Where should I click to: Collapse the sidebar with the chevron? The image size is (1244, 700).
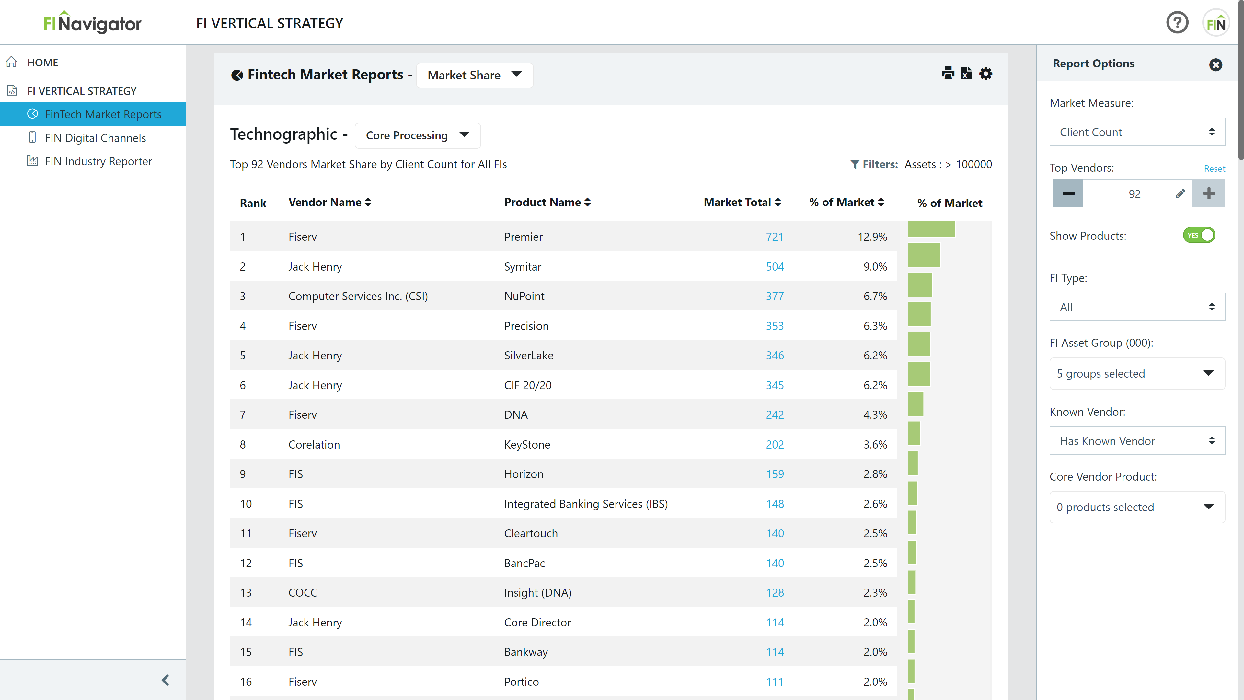165,680
